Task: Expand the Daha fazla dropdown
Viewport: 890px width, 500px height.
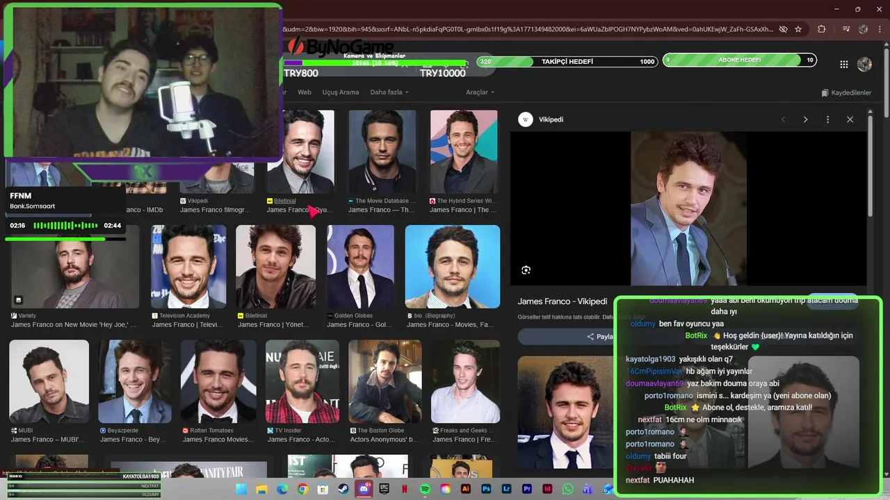Action: [x=389, y=92]
